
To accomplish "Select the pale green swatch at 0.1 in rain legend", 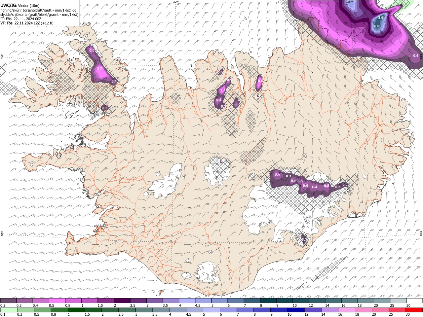I will point(9,310).
